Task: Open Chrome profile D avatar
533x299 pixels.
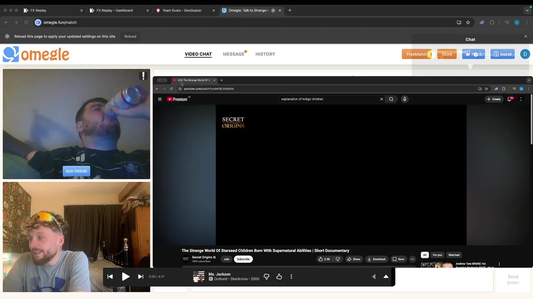Action: (x=517, y=22)
